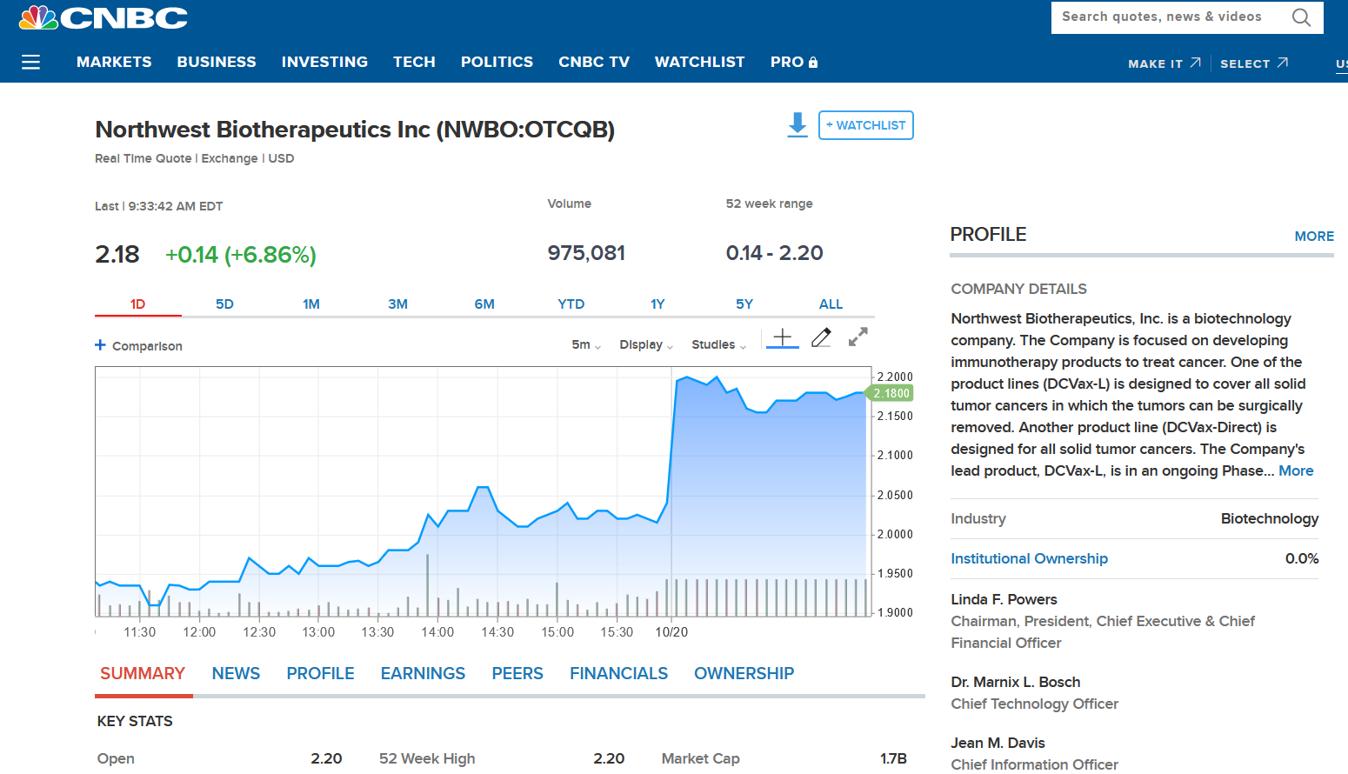
Task: Select the crosshair chart tool
Action: coord(783,337)
